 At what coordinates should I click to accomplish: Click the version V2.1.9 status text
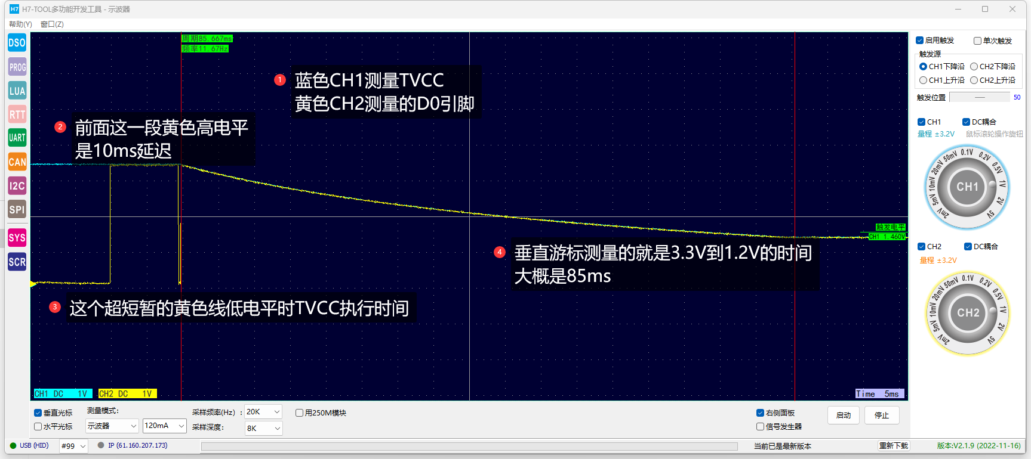click(979, 445)
